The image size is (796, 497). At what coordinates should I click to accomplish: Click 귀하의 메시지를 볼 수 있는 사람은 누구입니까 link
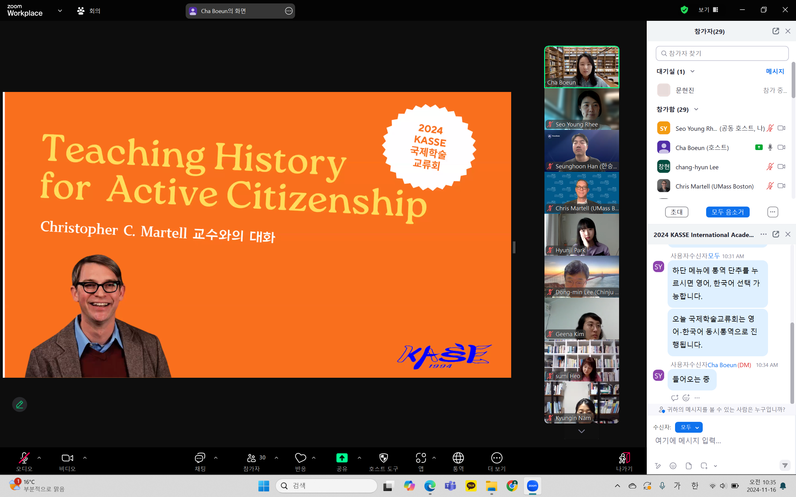click(x=722, y=410)
